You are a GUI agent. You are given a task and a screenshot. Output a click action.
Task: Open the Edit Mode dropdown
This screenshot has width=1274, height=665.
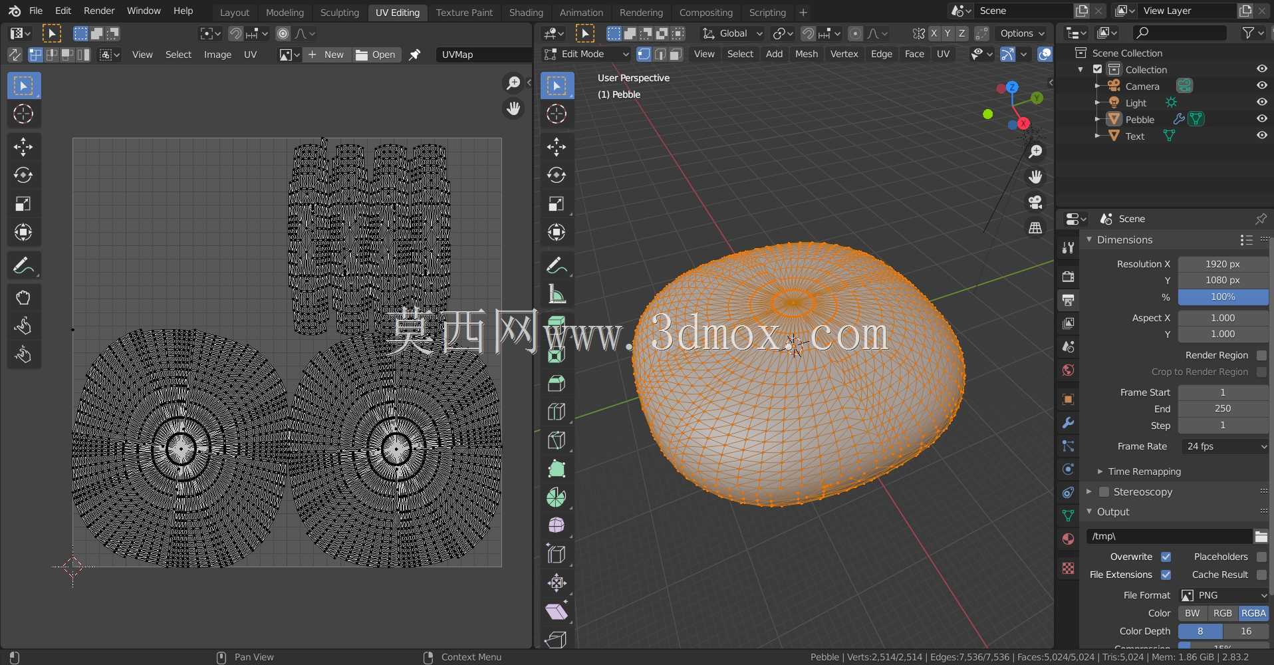(x=586, y=54)
